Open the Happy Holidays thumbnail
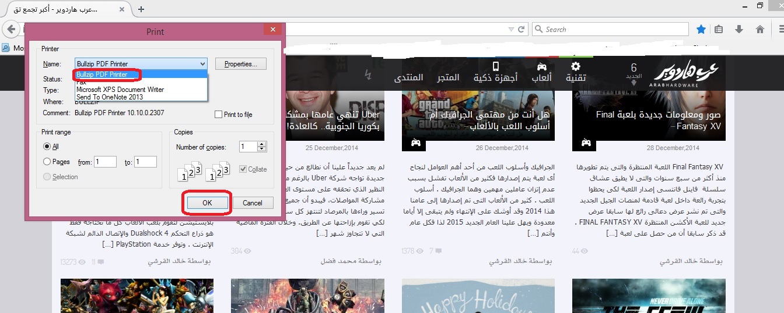This screenshot has width=784, height=313. pyautogui.click(x=478, y=296)
